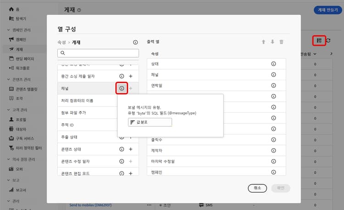The image size is (344, 210).
Task: Move selected output column down with the arrow
Action: coord(272,42)
